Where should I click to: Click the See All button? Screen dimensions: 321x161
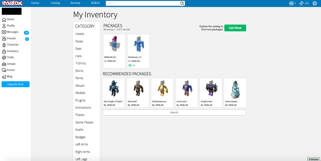coord(174,113)
